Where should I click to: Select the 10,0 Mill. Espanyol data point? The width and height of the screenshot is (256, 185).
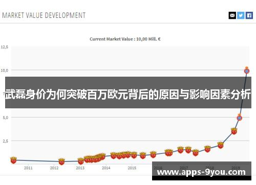247,71
